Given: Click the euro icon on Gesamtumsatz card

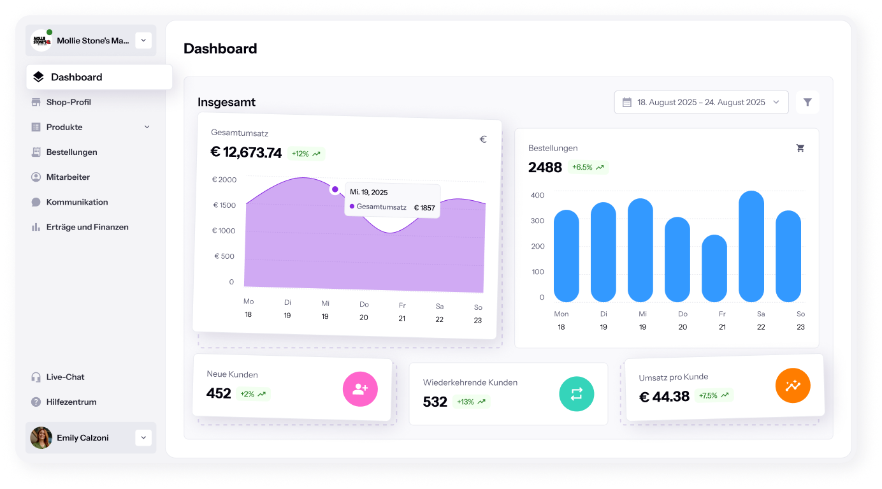Looking at the screenshot, I should pos(483,139).
